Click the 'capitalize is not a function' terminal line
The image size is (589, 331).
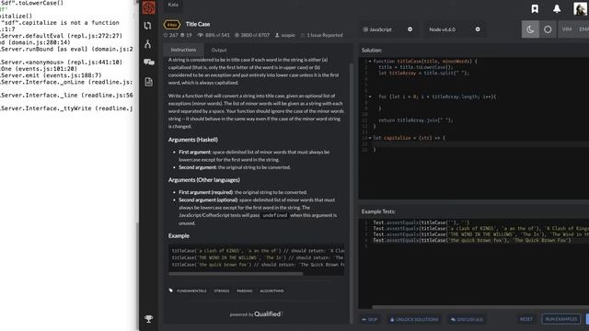pyautogui.click(x=60, y=23)
